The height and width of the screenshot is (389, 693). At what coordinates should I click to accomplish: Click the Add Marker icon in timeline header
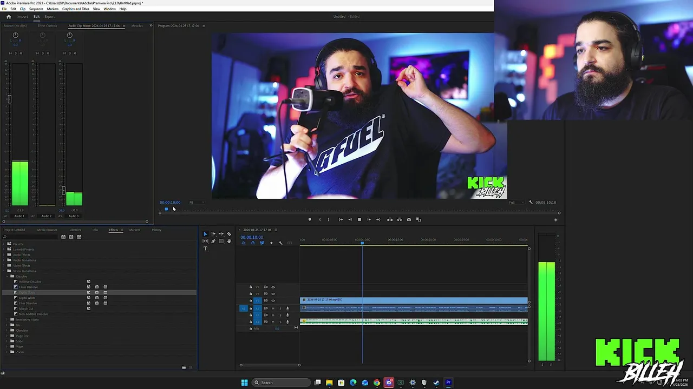[x=271, y=243]
